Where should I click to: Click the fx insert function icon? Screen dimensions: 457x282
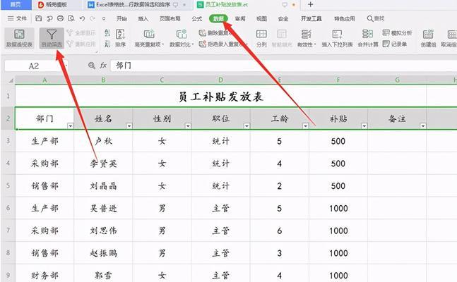(103, 65)
